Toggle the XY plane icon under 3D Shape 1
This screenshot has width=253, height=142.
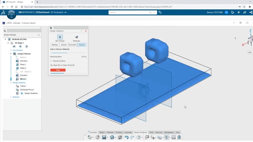[14, 47]
